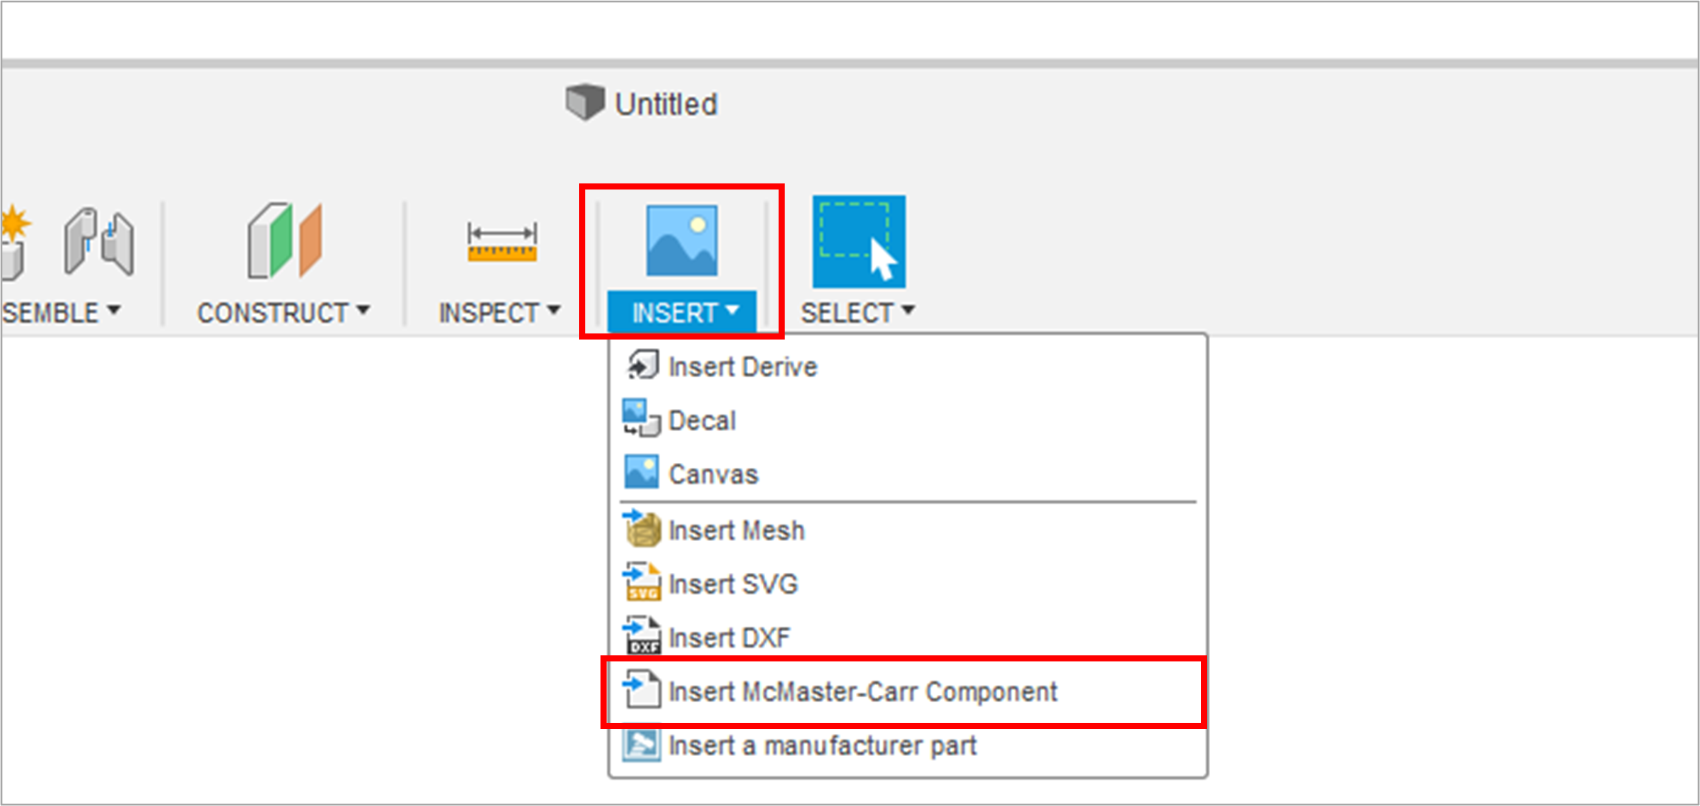Click the Decal icon in menu
Image resolution: width=1700 pixels, height=806 pixels.
(x=641, y=418)
